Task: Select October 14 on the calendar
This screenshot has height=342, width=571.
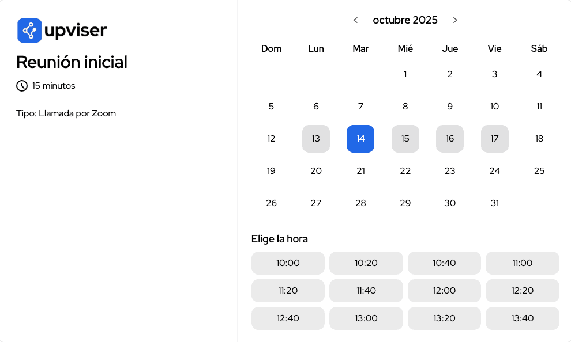Action: point(360,138)
